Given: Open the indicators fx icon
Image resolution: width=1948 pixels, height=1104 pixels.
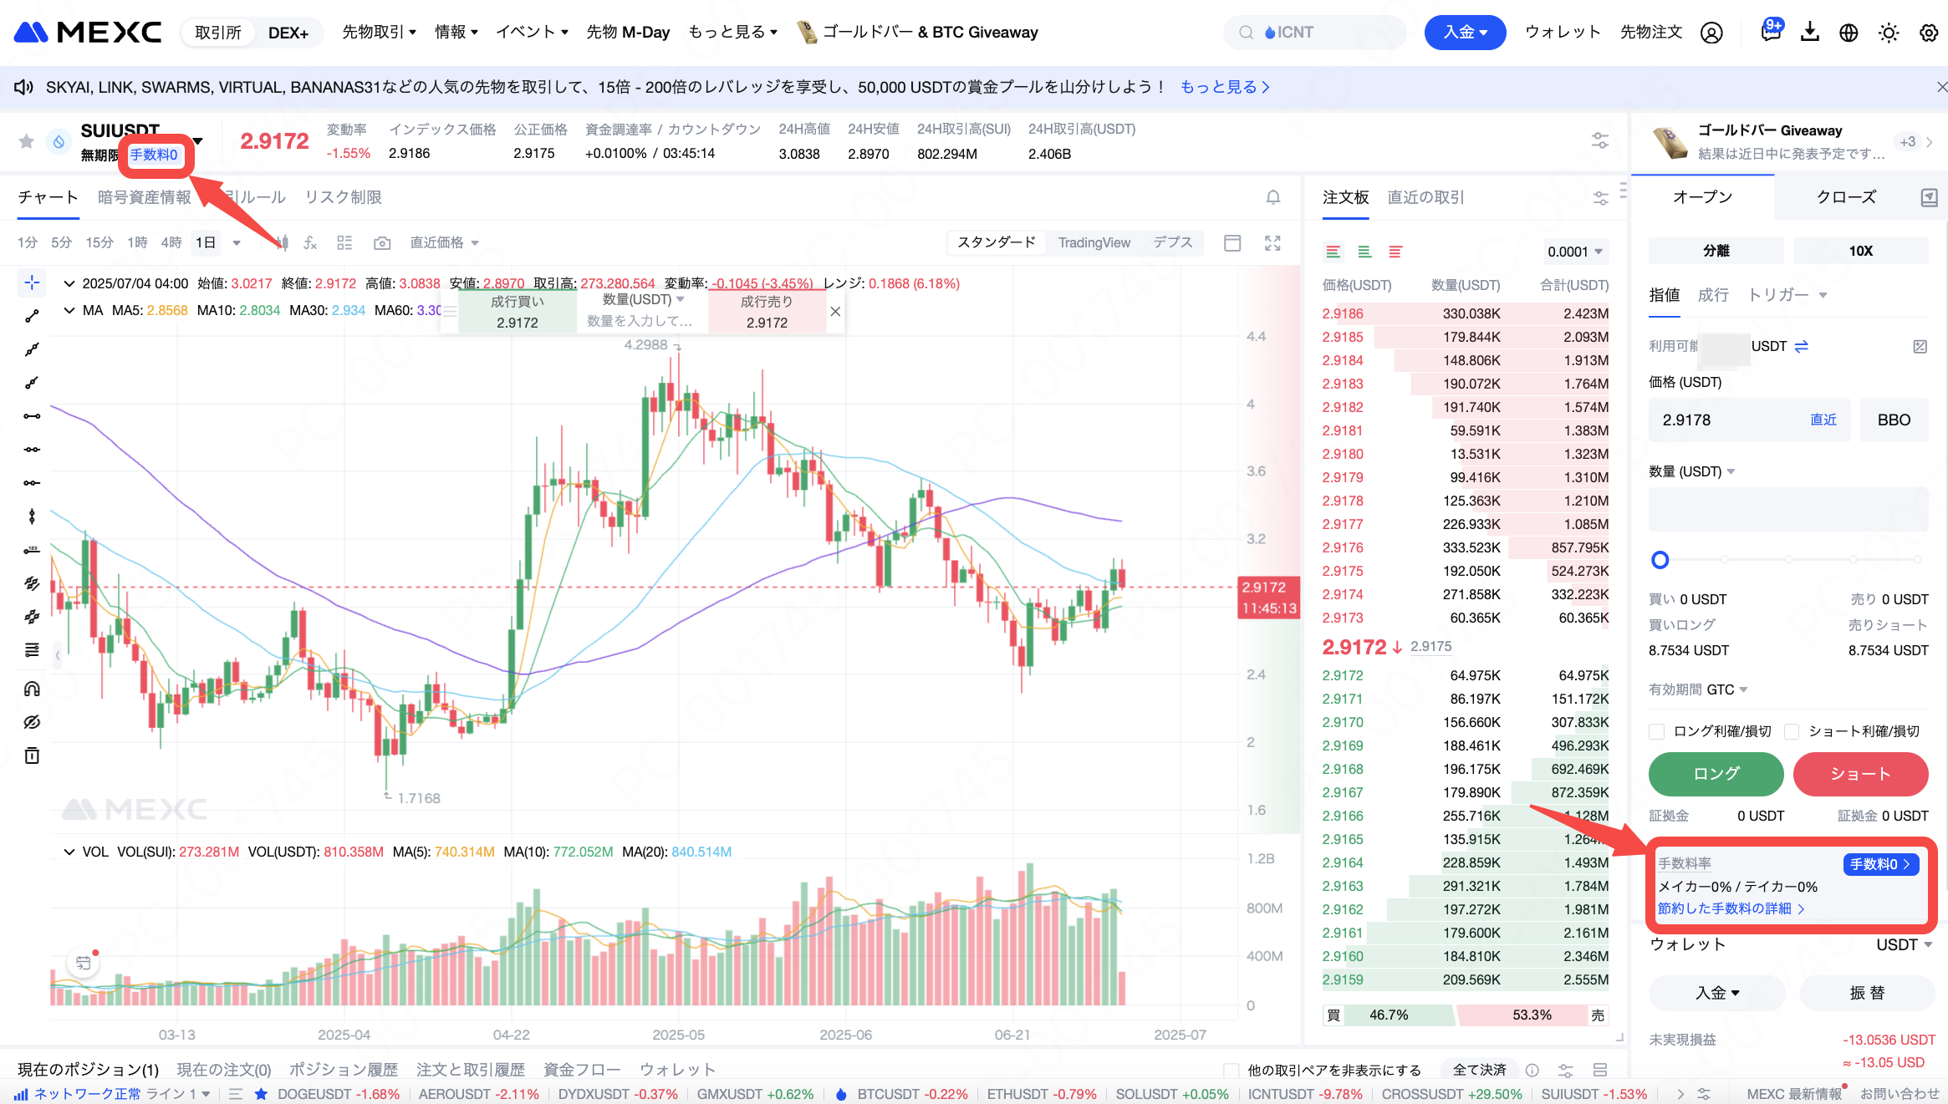Looking at the screenshot, I should point(310,243).
